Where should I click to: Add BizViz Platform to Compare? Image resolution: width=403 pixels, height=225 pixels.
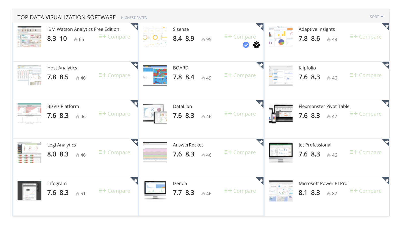point(114,114)
